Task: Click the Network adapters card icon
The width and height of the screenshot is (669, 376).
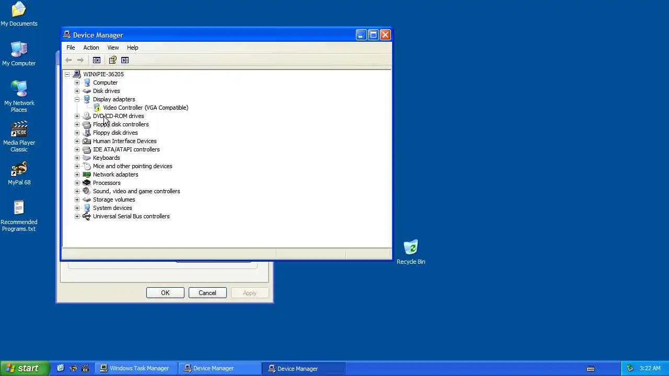Action: [87, 174]
